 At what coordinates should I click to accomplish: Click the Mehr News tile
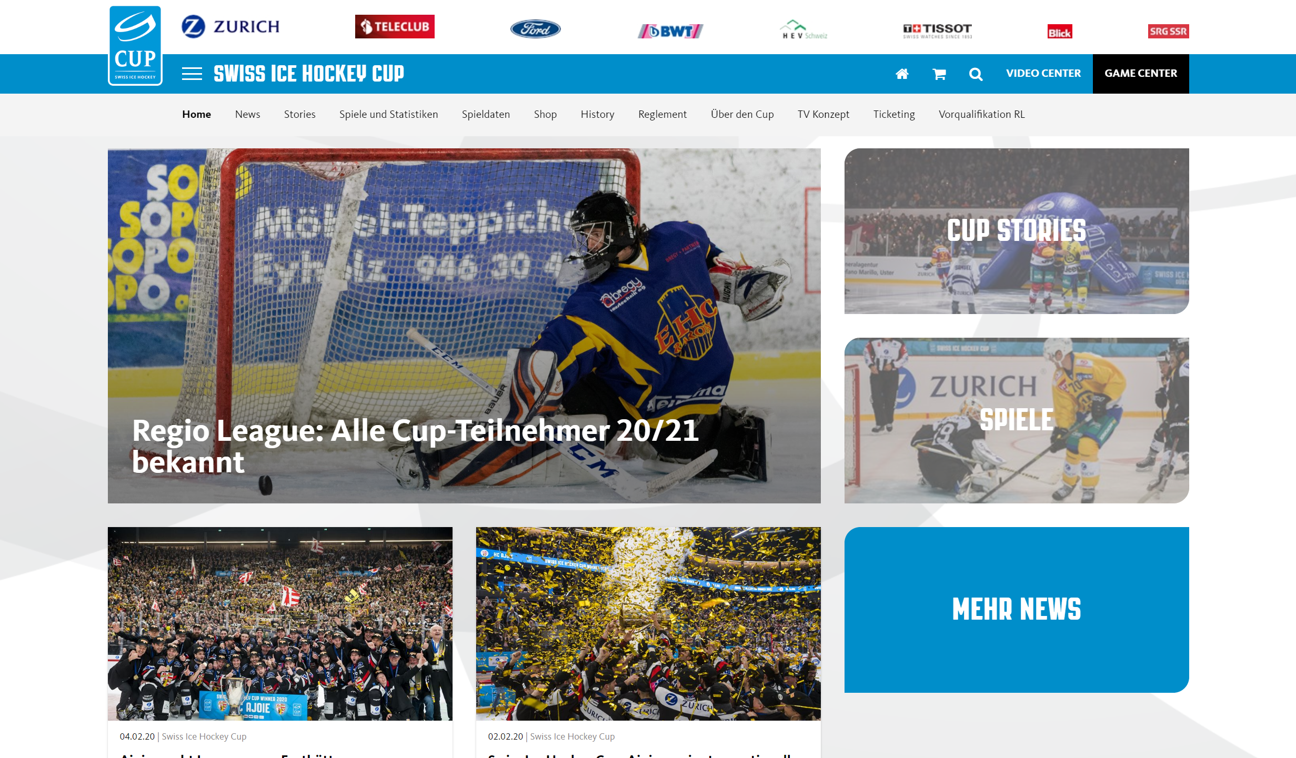(x=1017, y=610)
